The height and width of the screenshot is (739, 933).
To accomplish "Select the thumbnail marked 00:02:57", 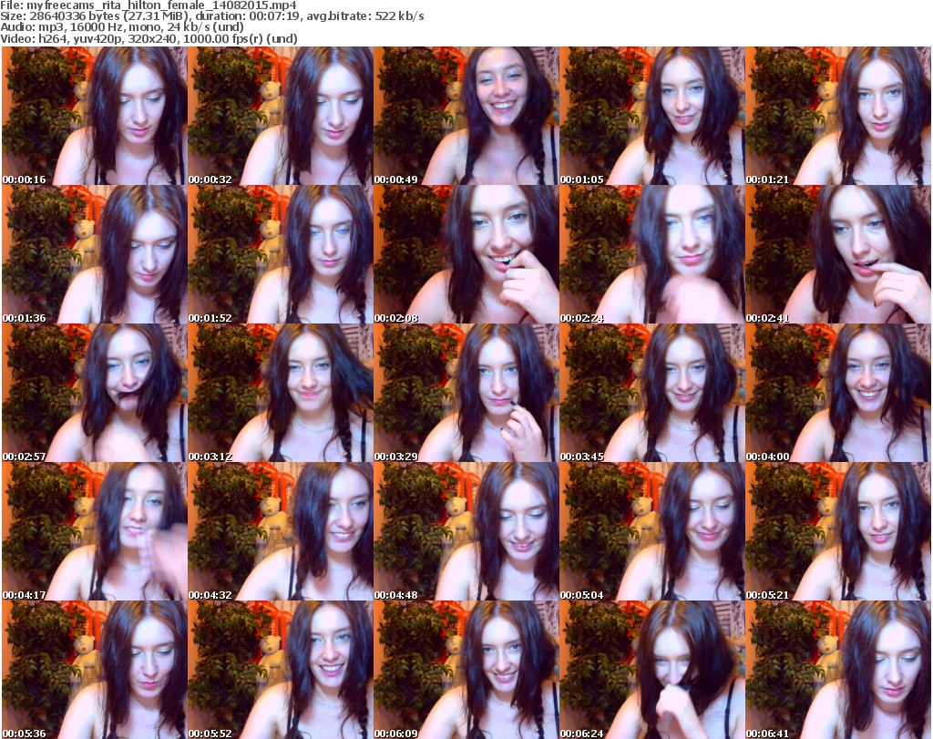I will pos(95,394).
